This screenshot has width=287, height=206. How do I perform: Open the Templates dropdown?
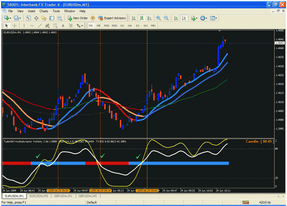pos(214,18)
